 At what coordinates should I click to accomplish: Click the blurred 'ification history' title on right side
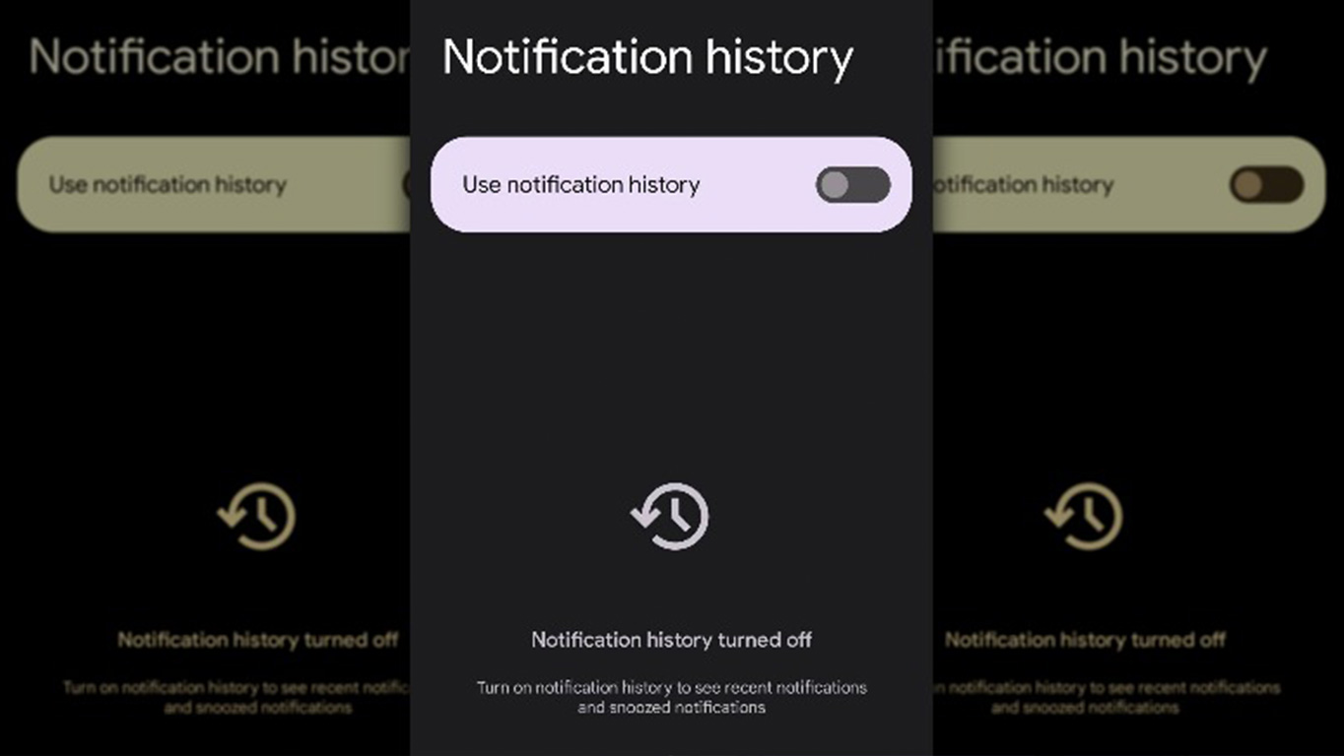(1100, 58)
